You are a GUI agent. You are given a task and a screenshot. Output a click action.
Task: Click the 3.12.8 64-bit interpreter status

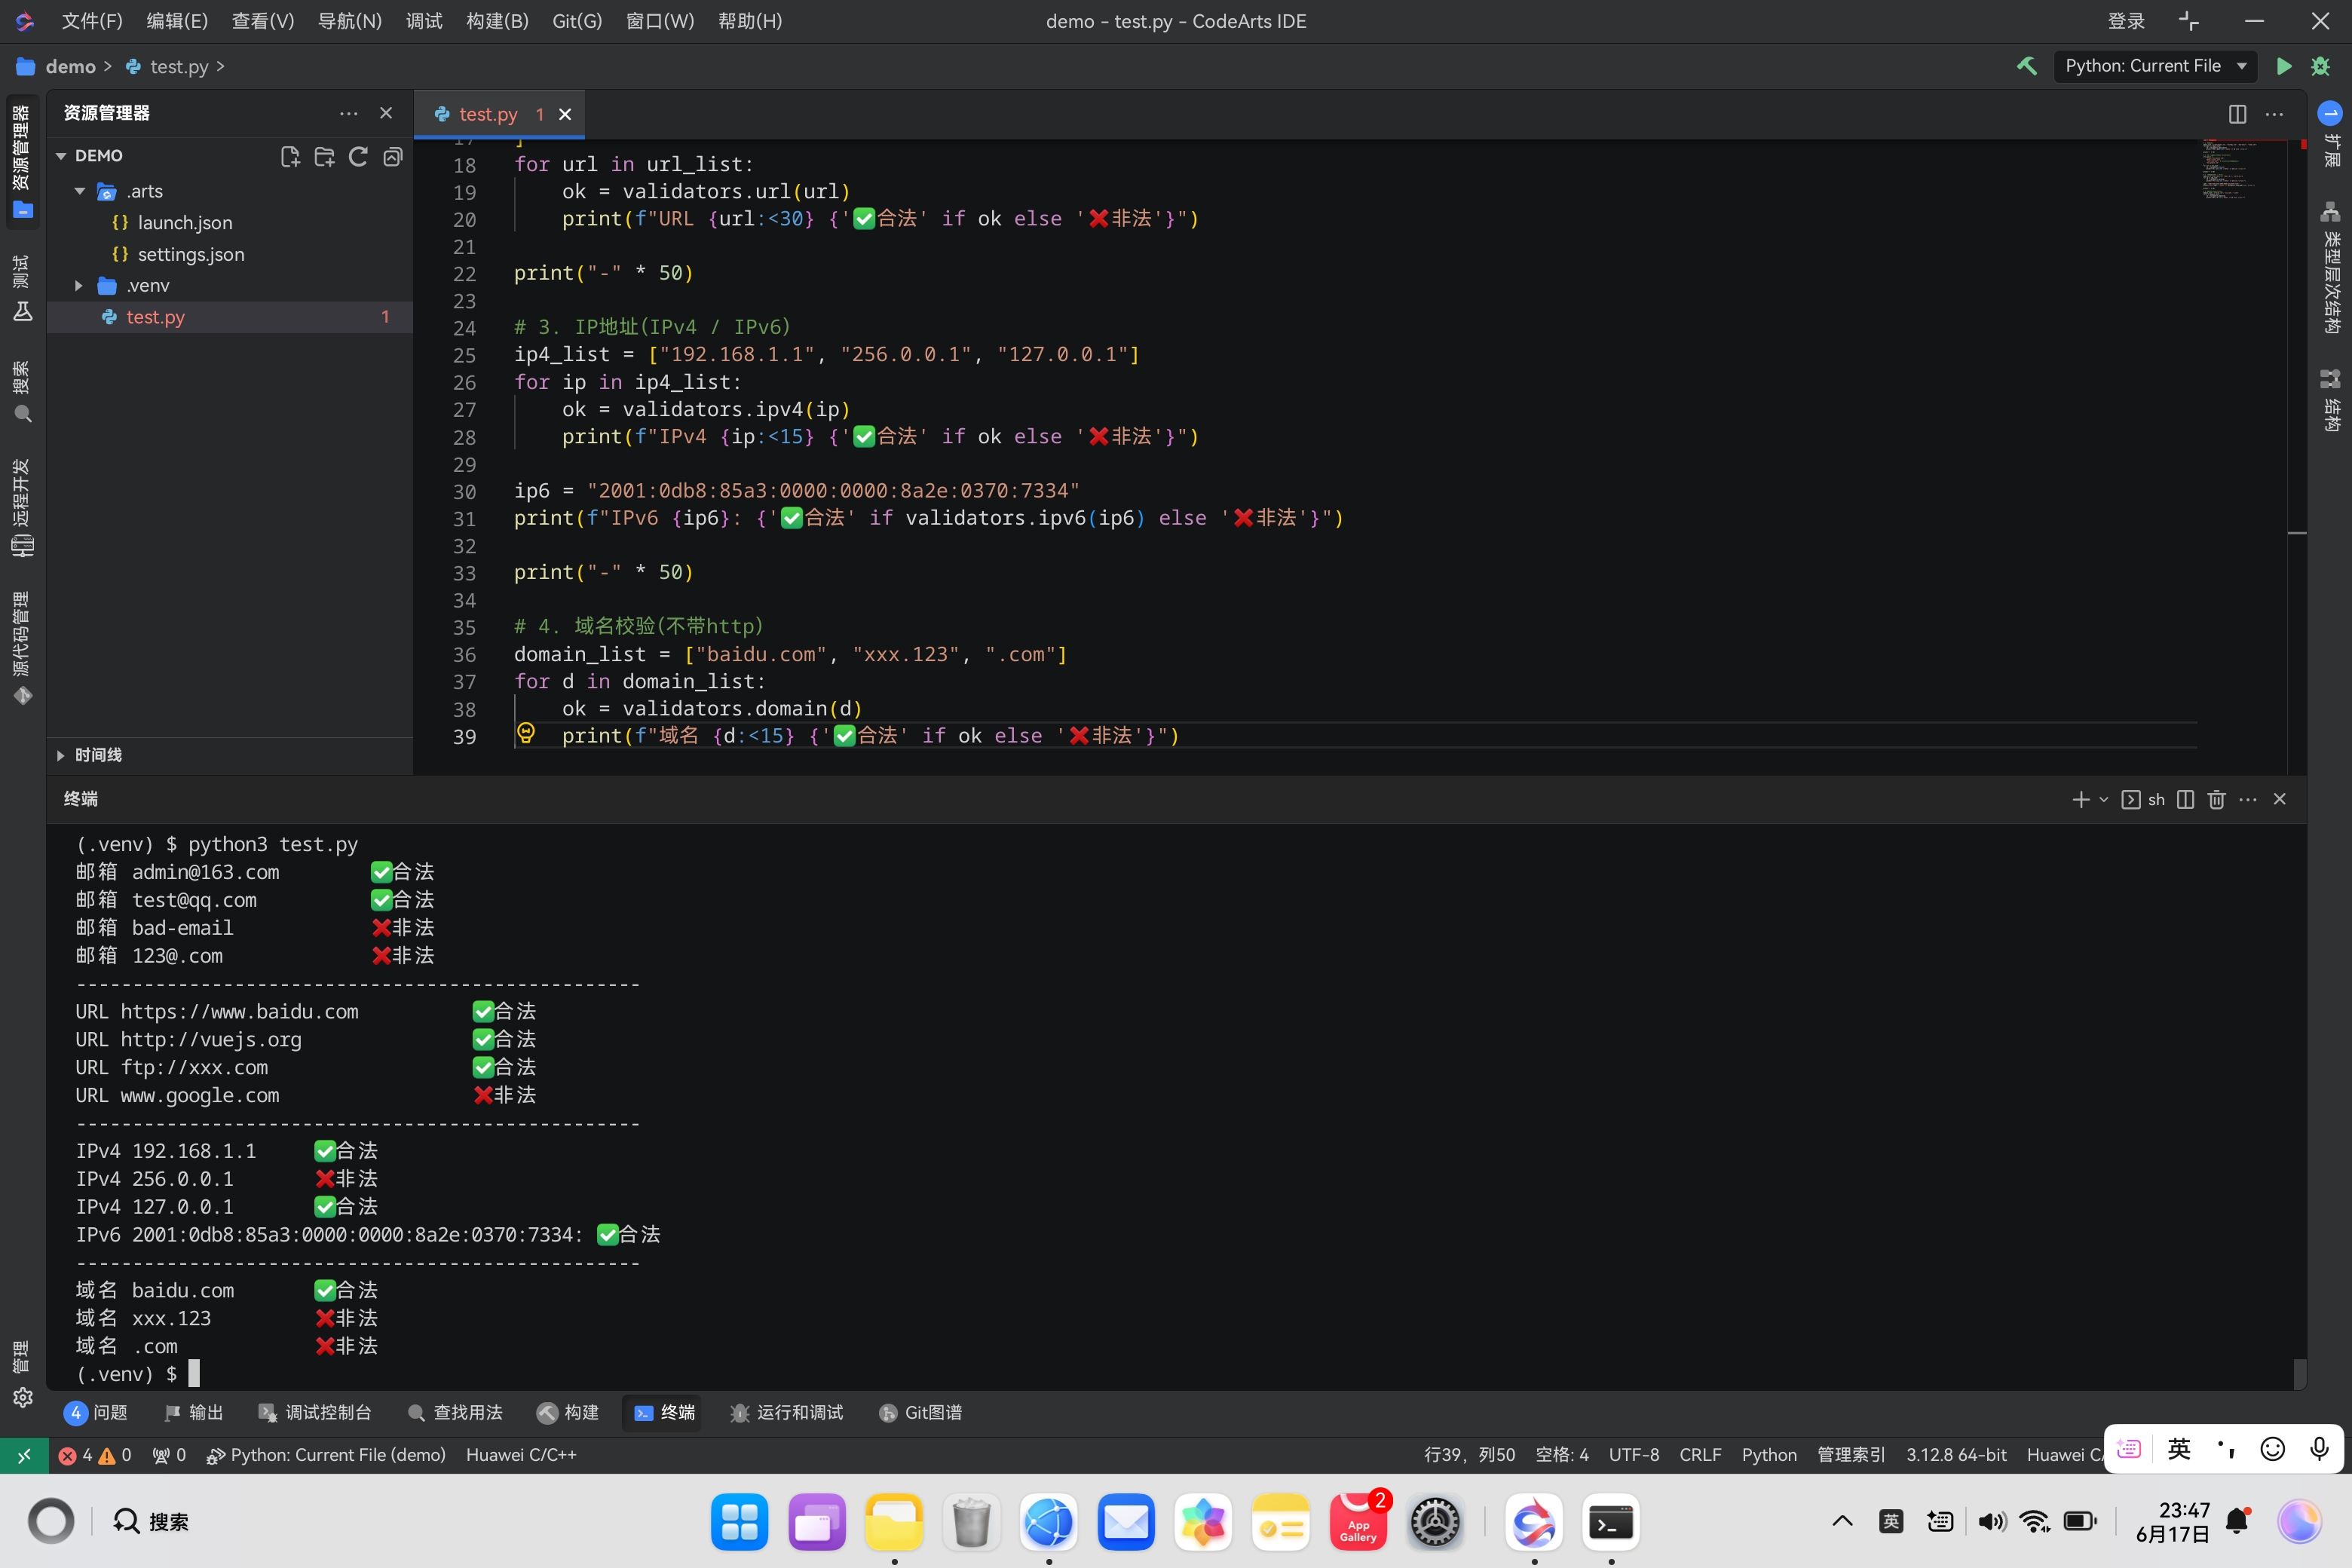(1956, 1455)
